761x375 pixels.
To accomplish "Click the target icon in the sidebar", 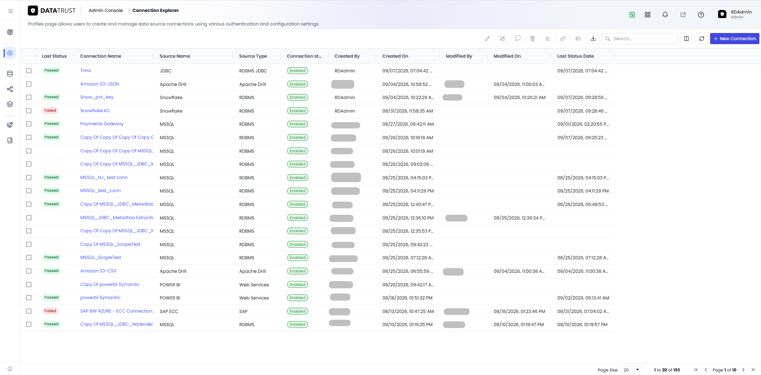I will [10, 32].
